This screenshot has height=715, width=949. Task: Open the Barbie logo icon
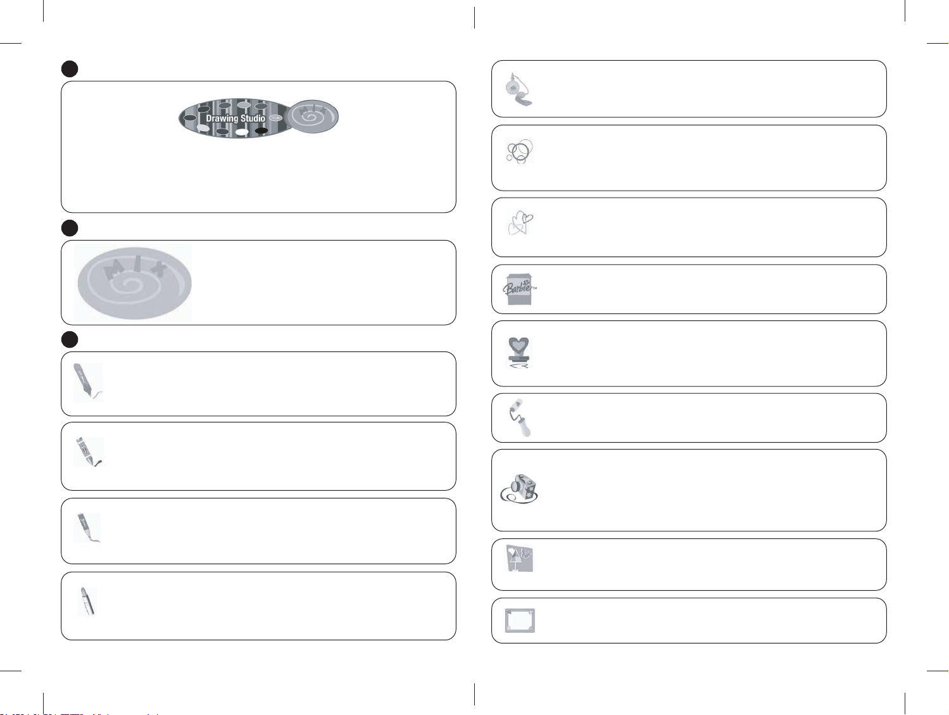click(520, 289)
